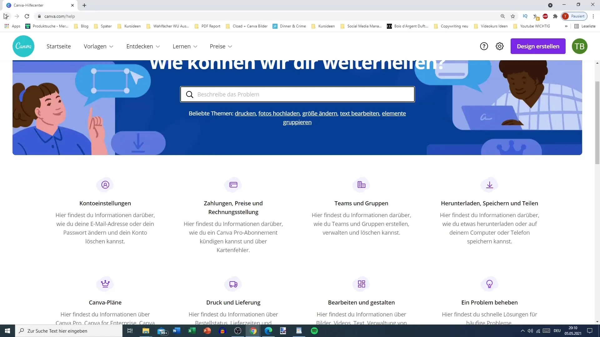600x337 pixels.
Task: Click the download arrow category icon
Action: 490,185
